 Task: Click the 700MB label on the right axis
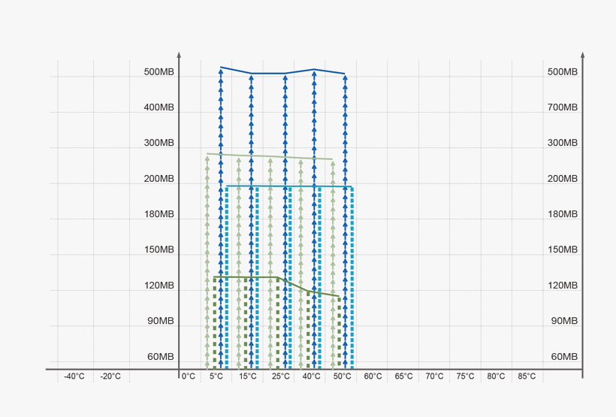click(x=563, y=107)
